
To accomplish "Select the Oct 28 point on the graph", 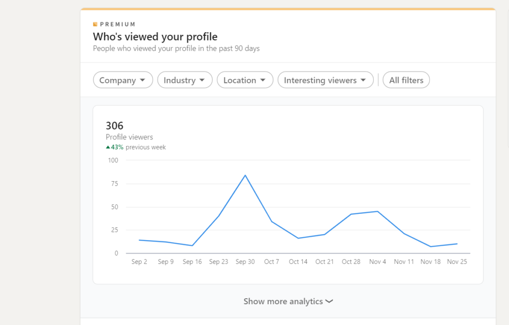I will tap(351, 214).
